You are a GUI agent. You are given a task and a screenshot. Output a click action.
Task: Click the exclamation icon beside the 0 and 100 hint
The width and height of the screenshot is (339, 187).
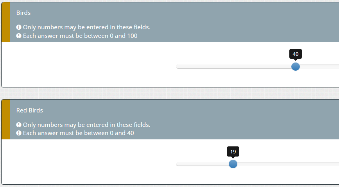(19, 36)
